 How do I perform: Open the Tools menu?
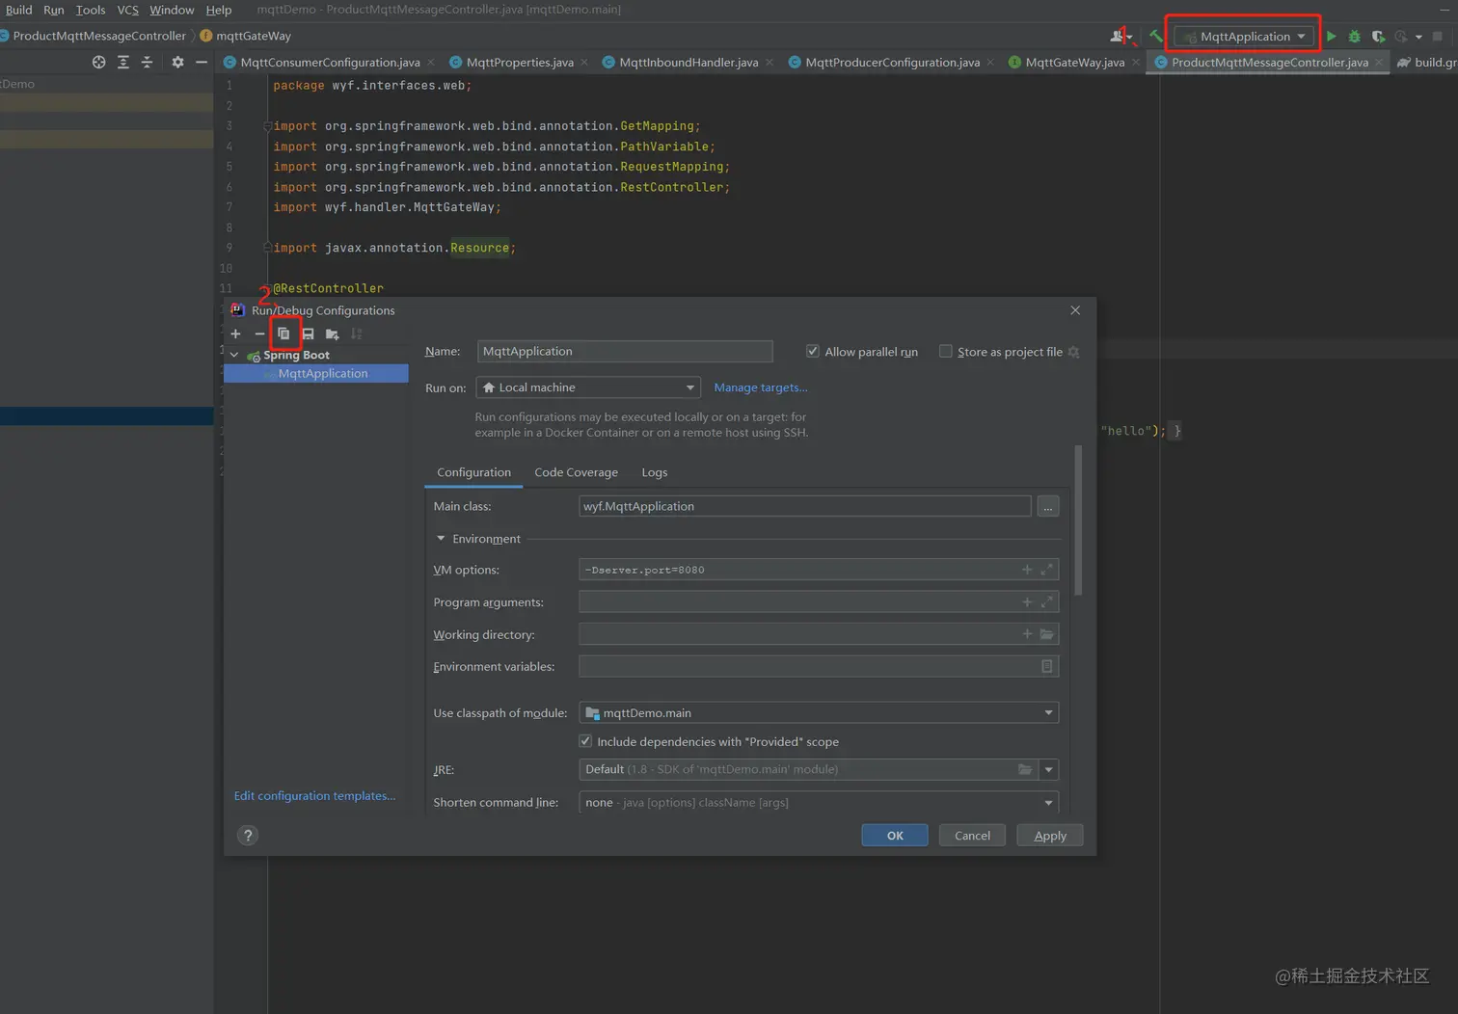[91, 10]
